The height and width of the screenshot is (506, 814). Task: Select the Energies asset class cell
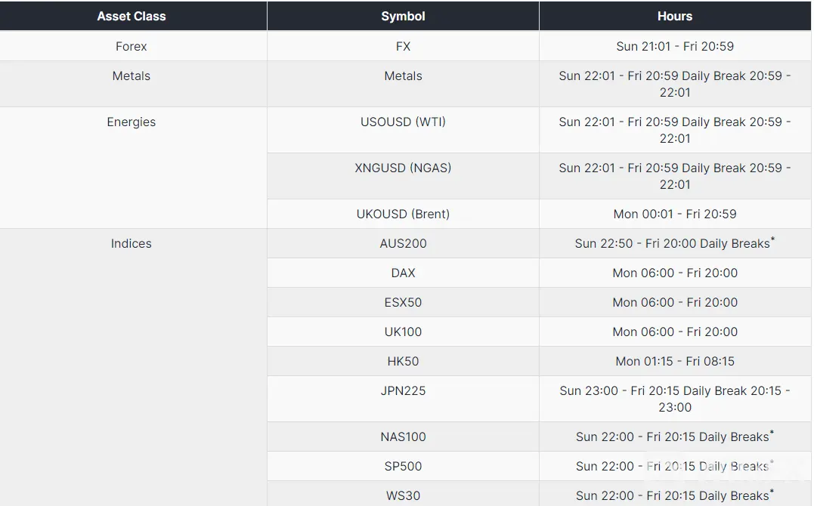[x=132, y=168]
